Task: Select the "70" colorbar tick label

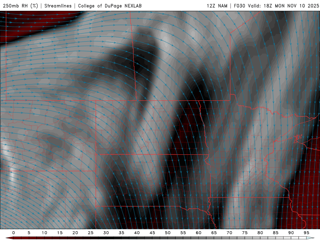Action: pyautogui.click(x=229, y=233)
